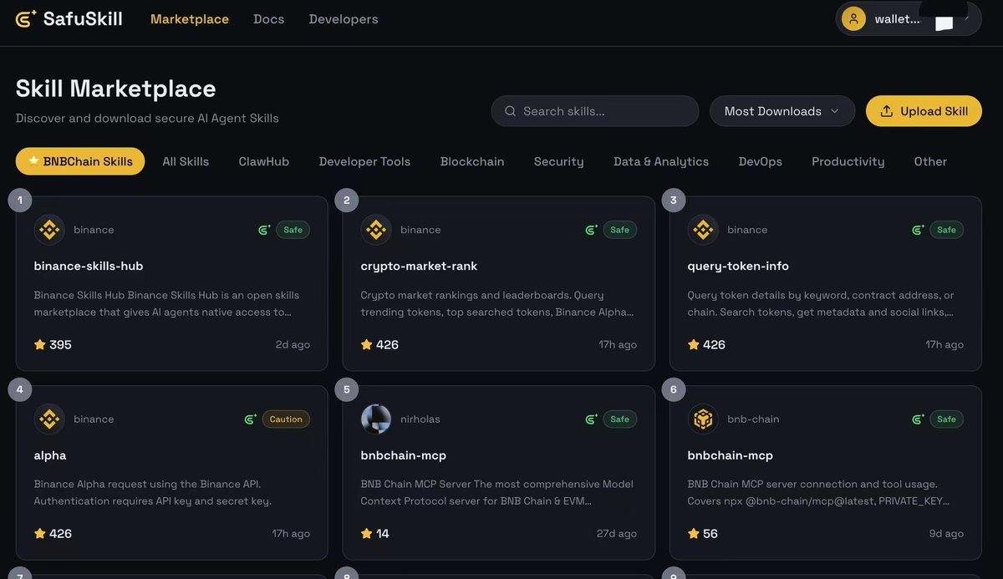
Task: Select the BNBChain Skills category tab
Action: pos(80,161)
